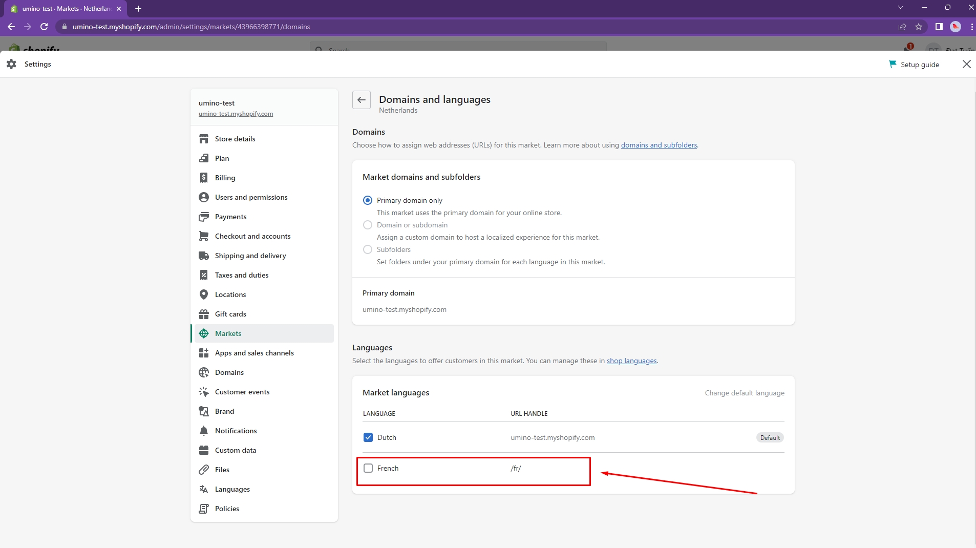Image resolution: width=976 pixels, height=548 pixels.
Task: Reload the page in the browser
Action: (44, 27)
